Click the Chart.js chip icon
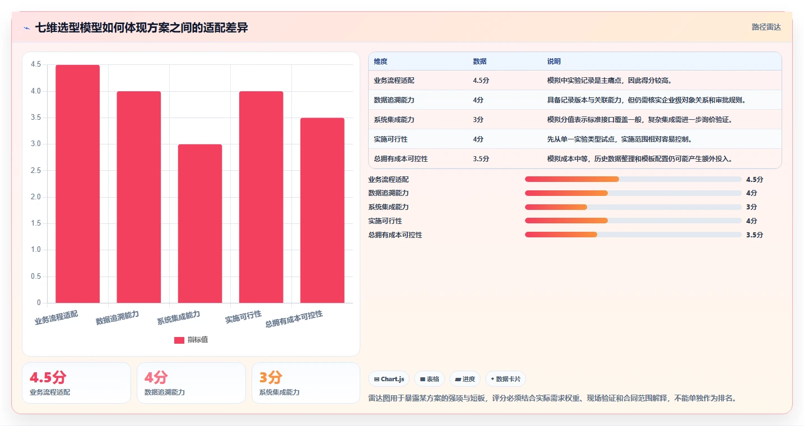Screen dimensions: 804x426 pos(377,379)
